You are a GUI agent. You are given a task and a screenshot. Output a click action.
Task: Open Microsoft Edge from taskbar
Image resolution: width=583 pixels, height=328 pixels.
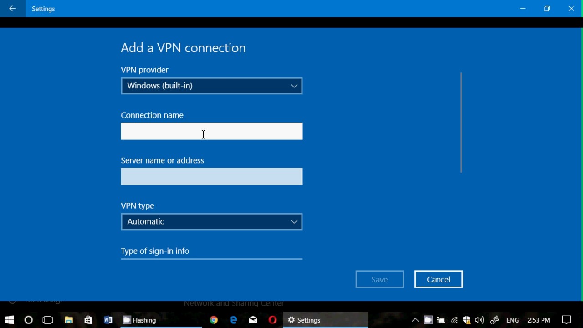pyautogui.click(x=234, y=320)
